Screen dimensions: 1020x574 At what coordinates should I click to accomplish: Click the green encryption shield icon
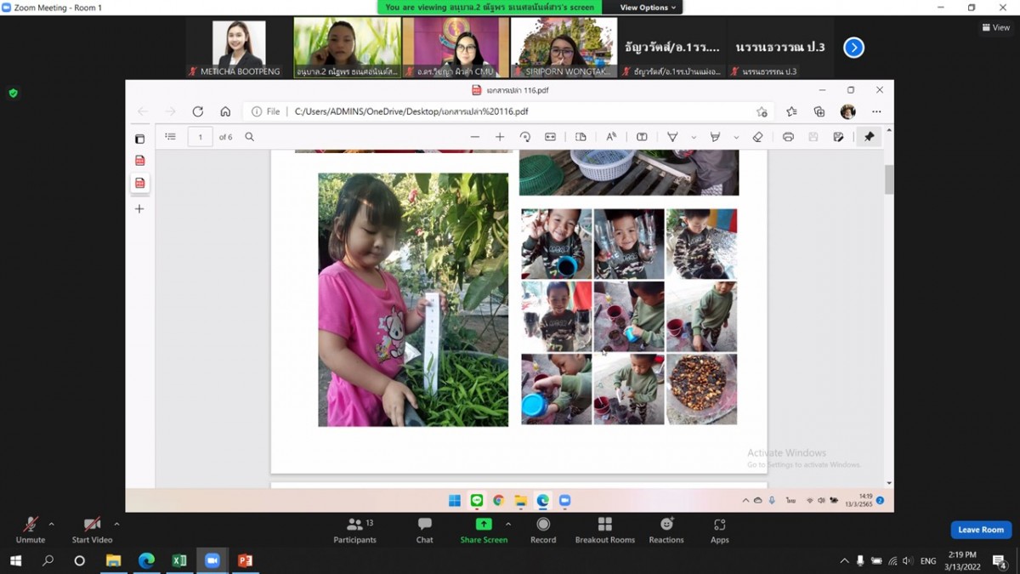13,93
